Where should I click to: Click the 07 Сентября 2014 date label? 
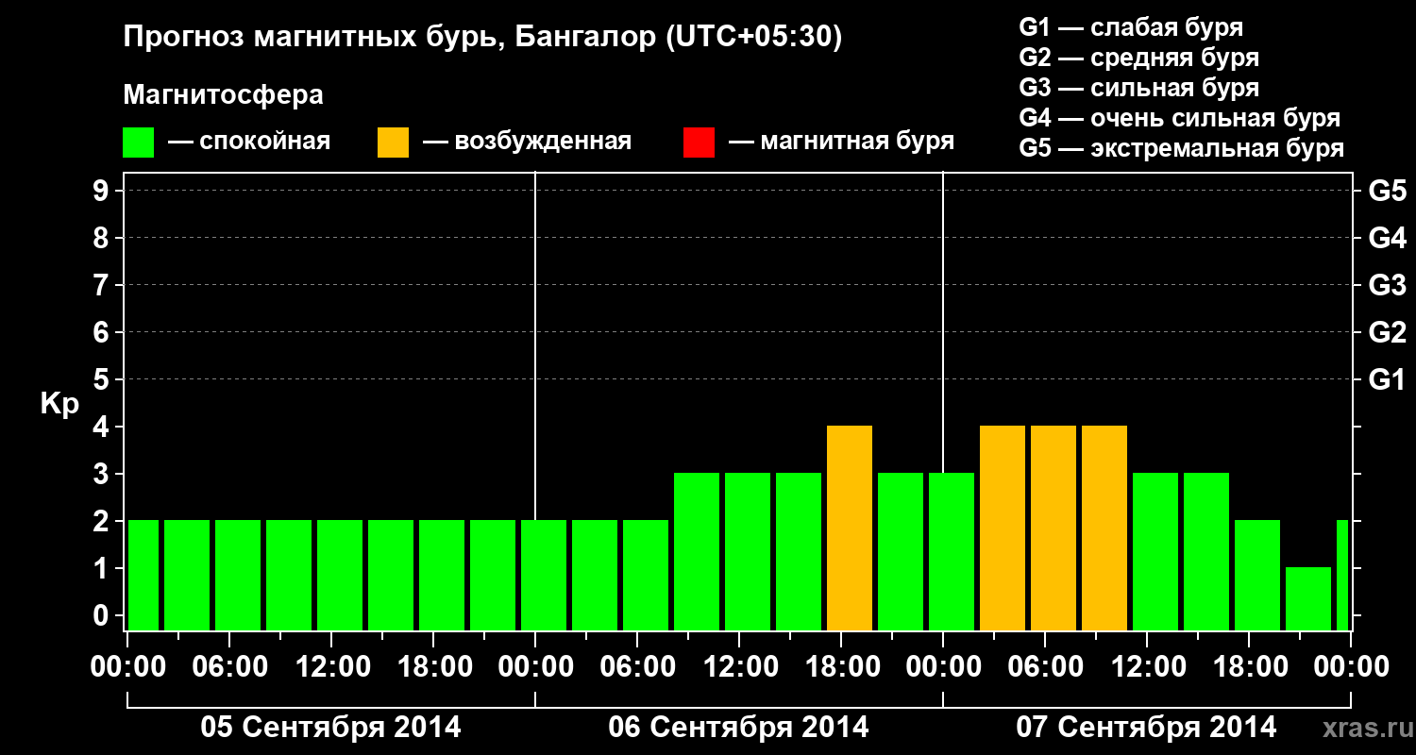[x=1146, y=728]
